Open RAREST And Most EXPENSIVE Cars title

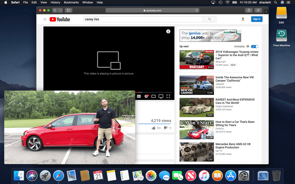[x=235, y=101]
